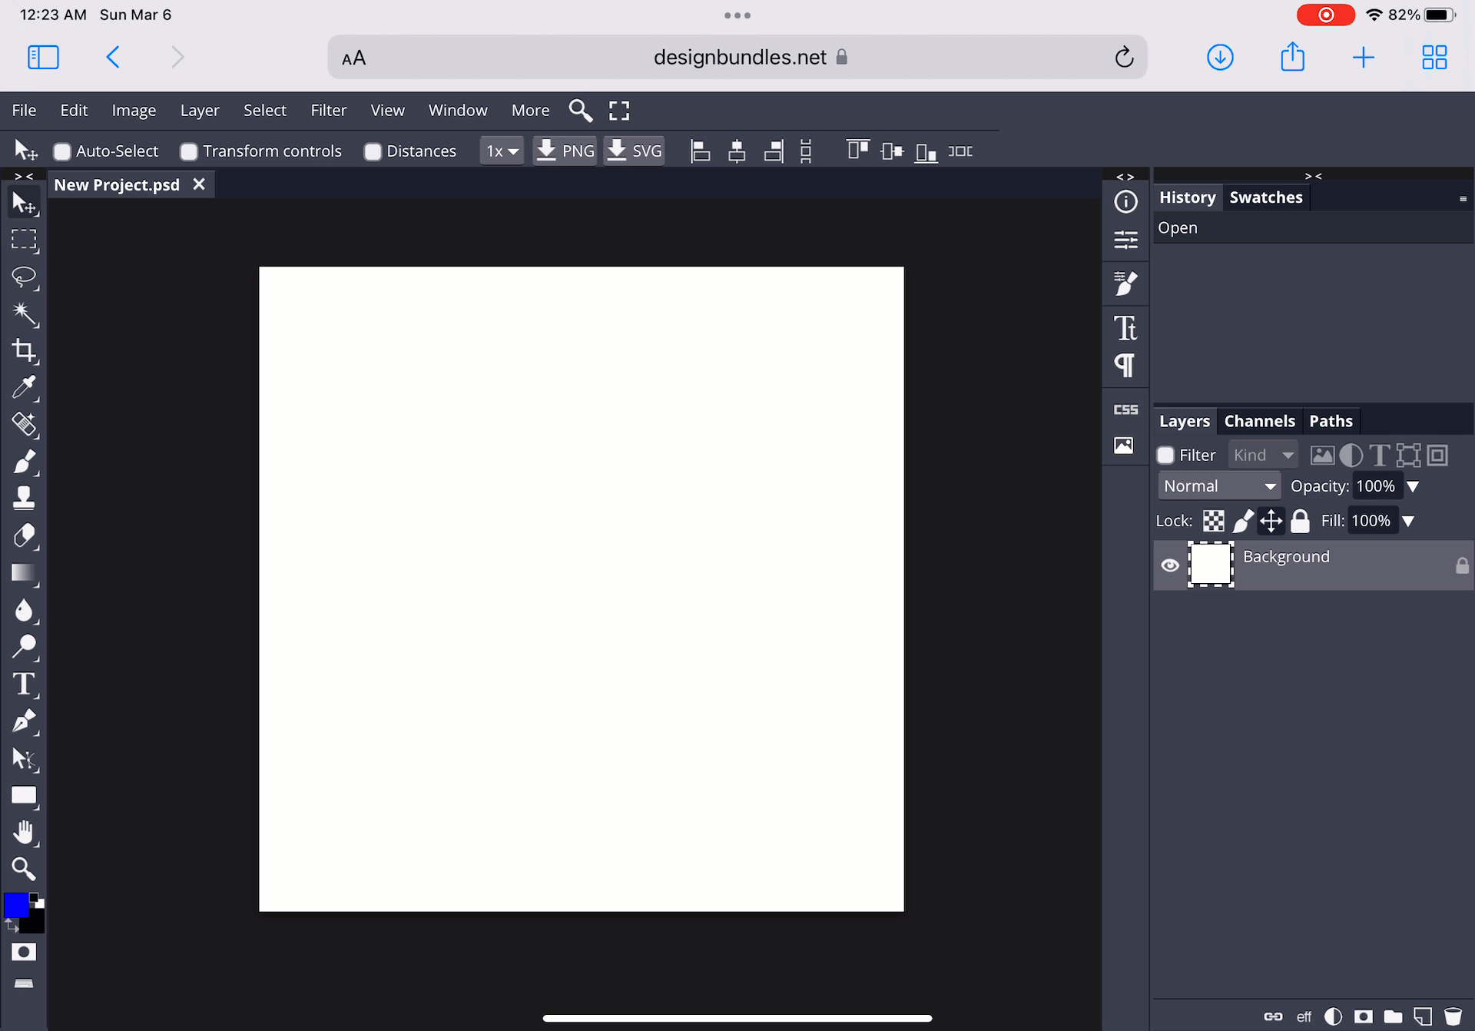Screen dimensions: 1475x1031
Task: Hide the Background layer eye icon
Action: (1170, 565)
